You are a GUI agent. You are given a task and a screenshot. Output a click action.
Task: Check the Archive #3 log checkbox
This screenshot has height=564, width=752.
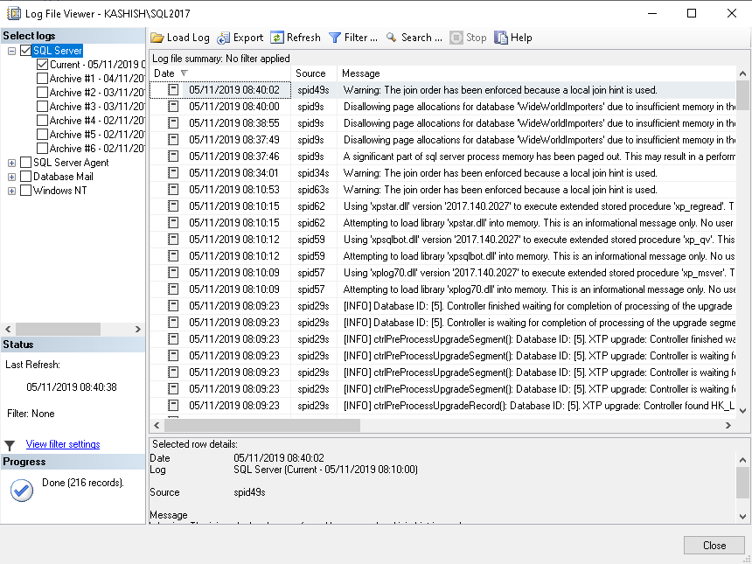tap(42, 107)
